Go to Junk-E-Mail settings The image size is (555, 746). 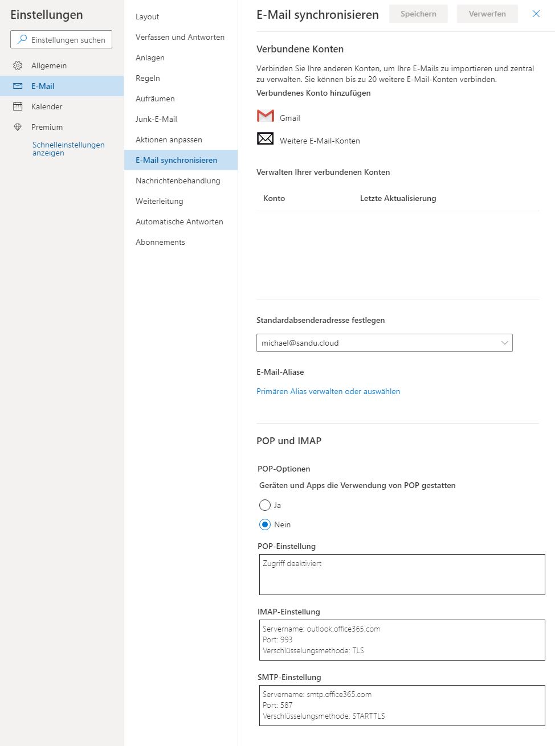tap(156, 119)
